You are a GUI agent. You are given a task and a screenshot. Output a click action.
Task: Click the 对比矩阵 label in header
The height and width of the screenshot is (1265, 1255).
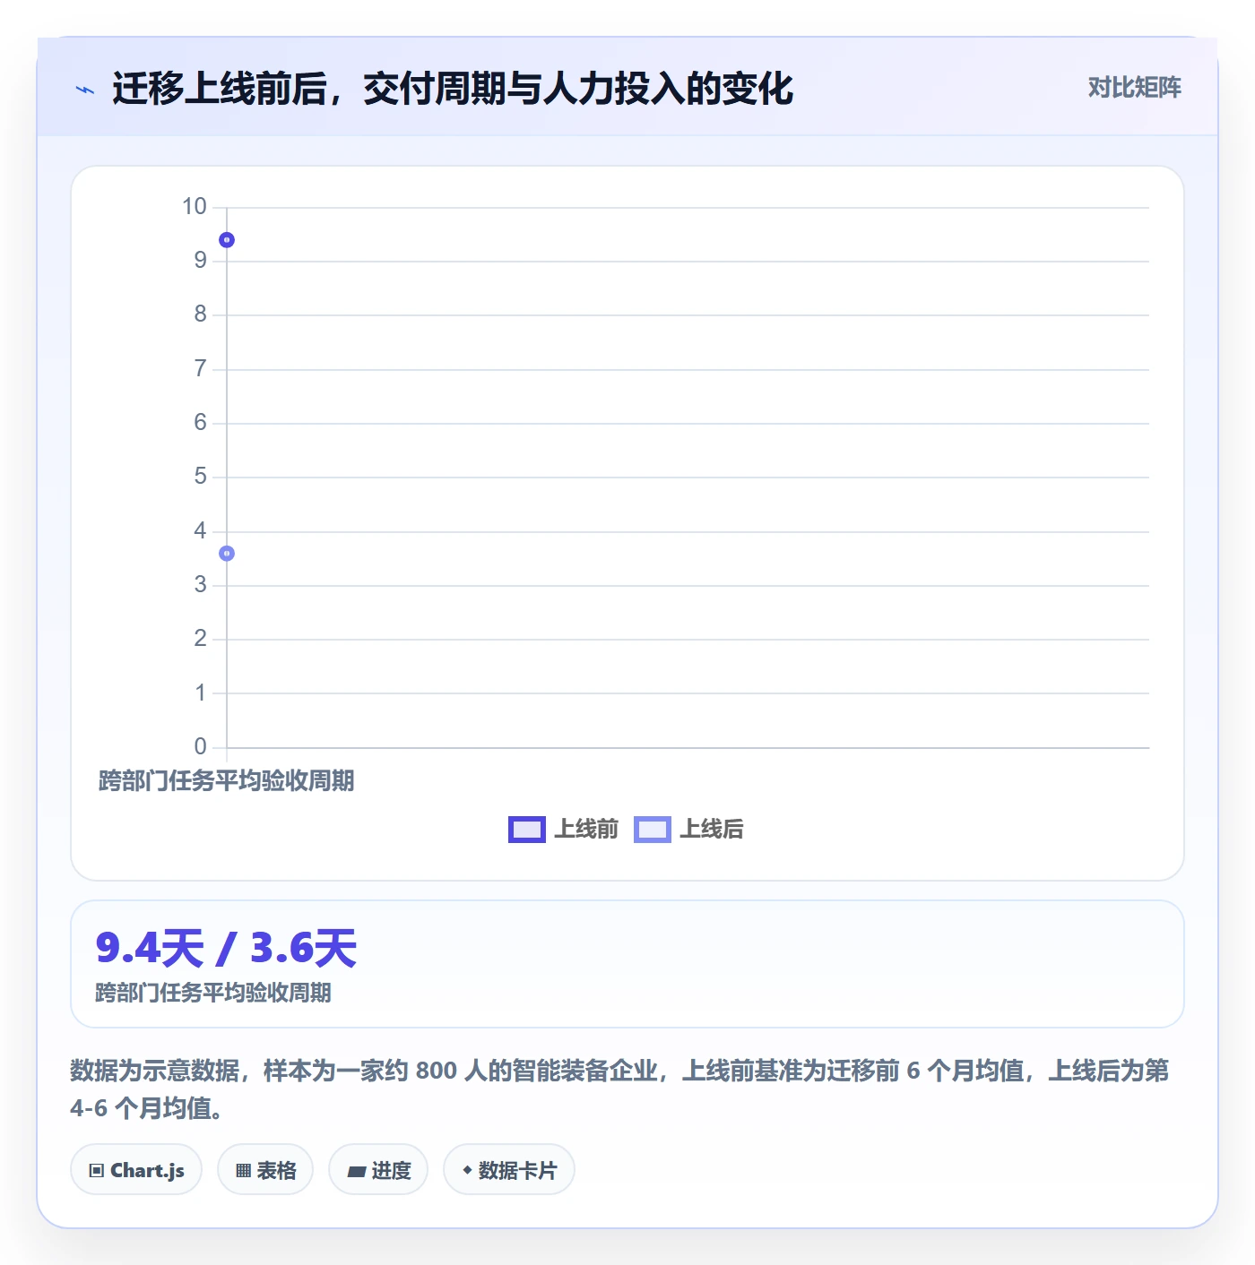coord(1134,88)
